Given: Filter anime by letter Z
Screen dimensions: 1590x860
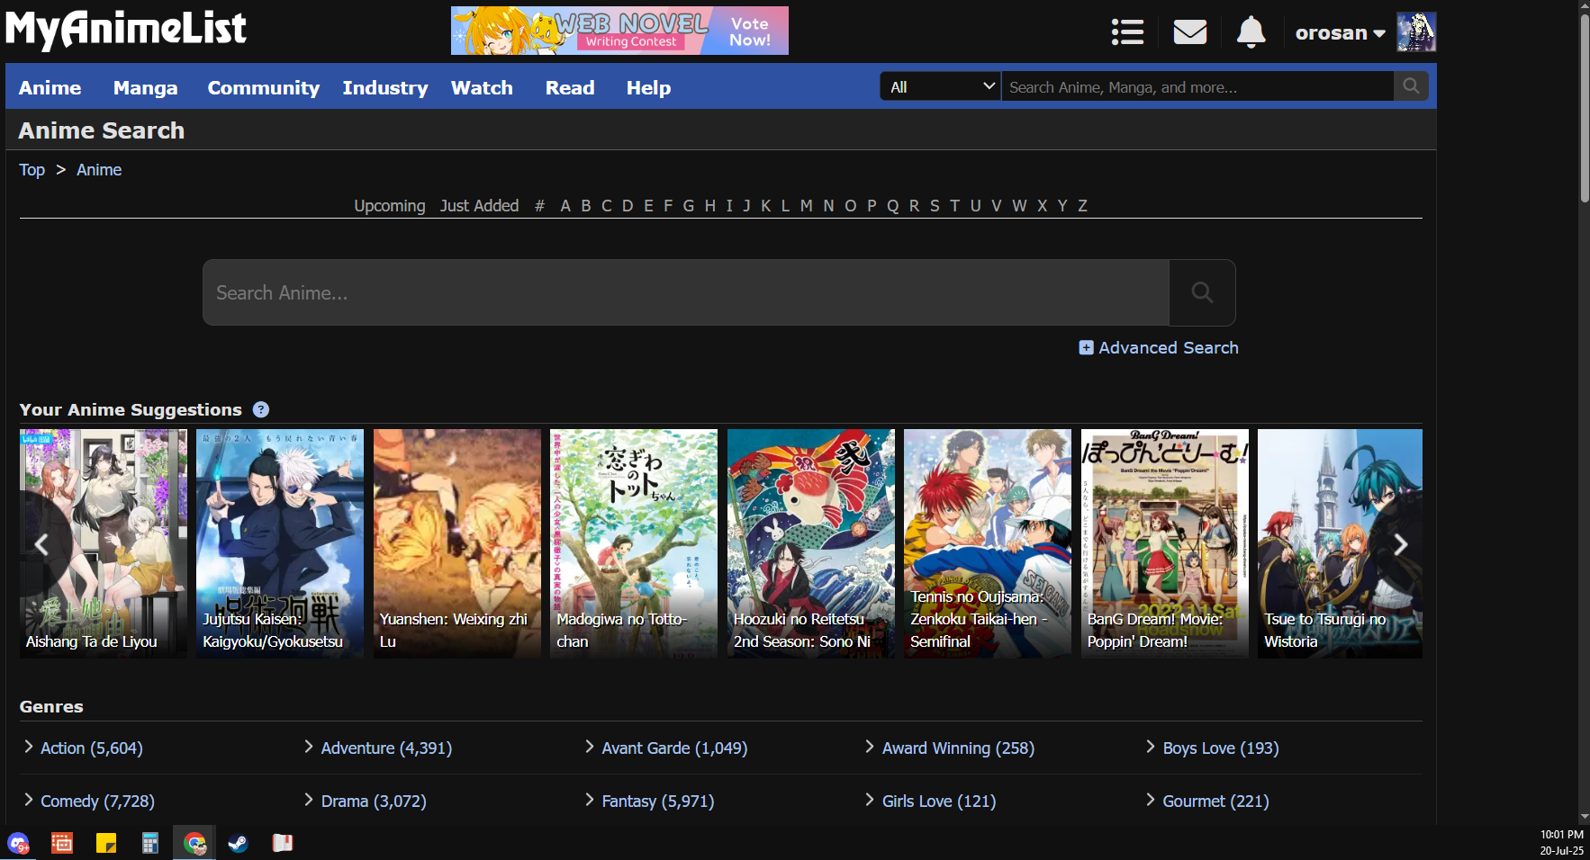Looking at the screenshot, I should [x=1082, y=206].
